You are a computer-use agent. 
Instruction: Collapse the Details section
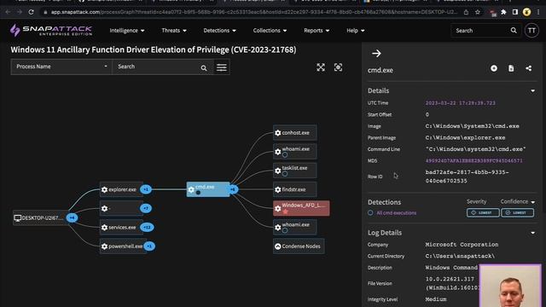(532, 91)
